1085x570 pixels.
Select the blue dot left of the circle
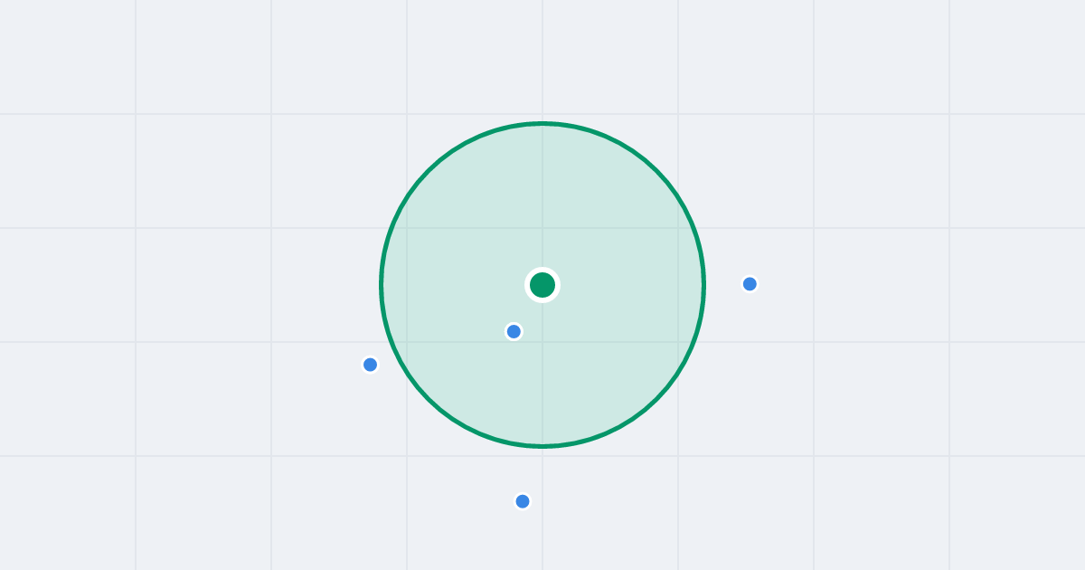(370, 365)
